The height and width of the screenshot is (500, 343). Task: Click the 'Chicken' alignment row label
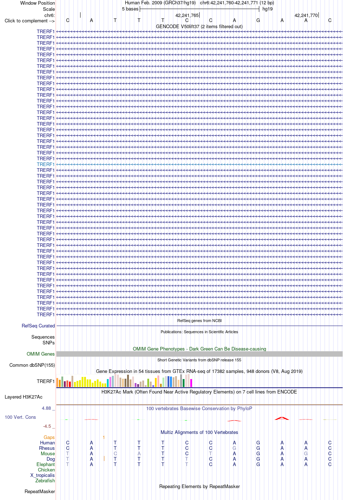(x=46, y=470)
